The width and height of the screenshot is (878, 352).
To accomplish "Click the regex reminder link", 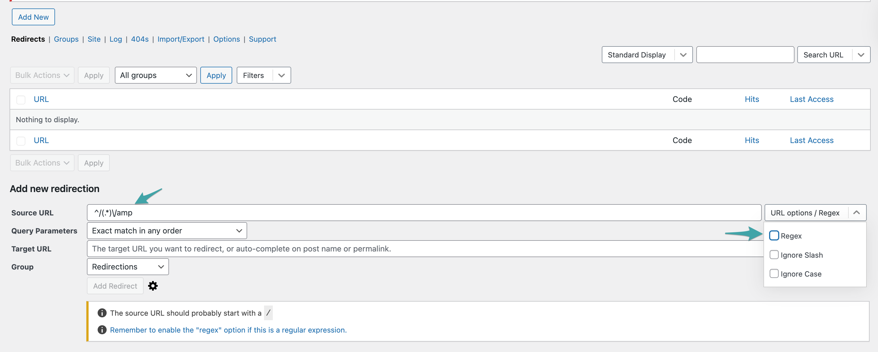I will click(228, 330).
